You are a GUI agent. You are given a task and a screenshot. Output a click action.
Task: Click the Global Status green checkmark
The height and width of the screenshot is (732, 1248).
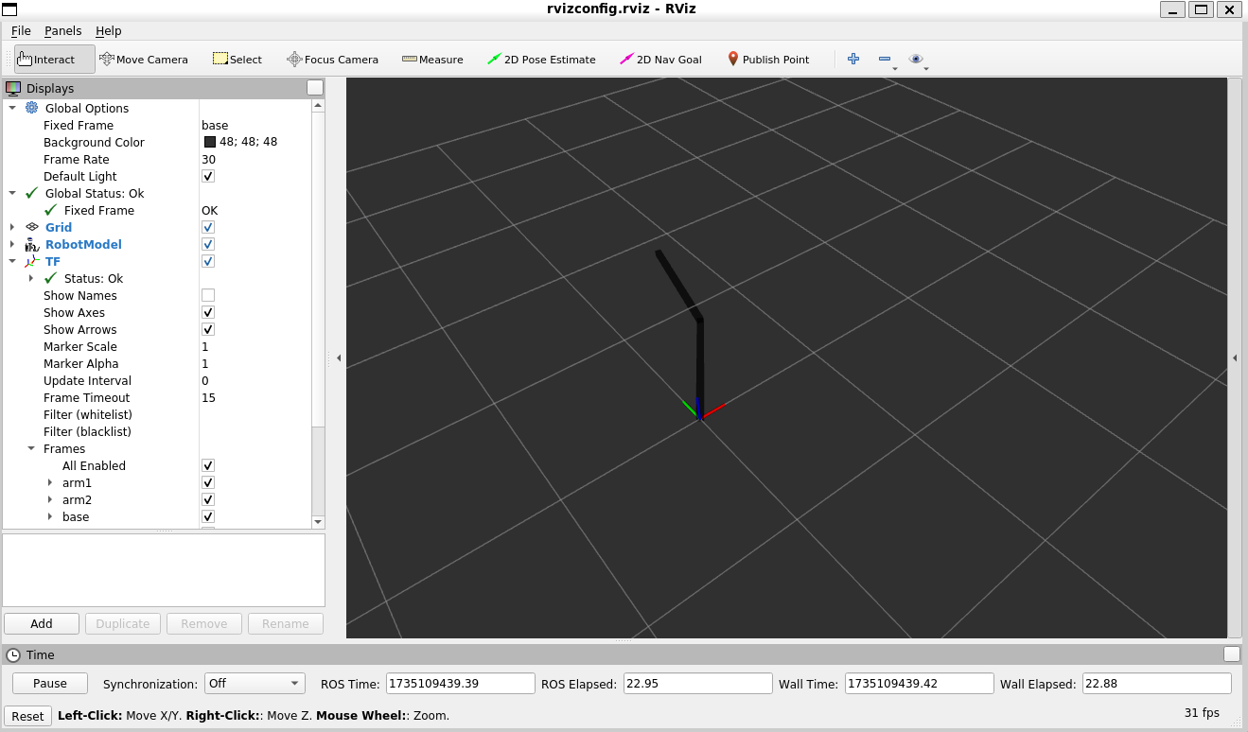coord(32,193)
